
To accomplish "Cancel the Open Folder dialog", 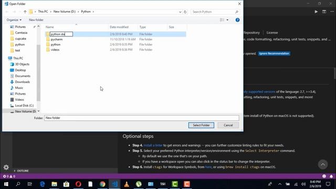I will [228, 125].
